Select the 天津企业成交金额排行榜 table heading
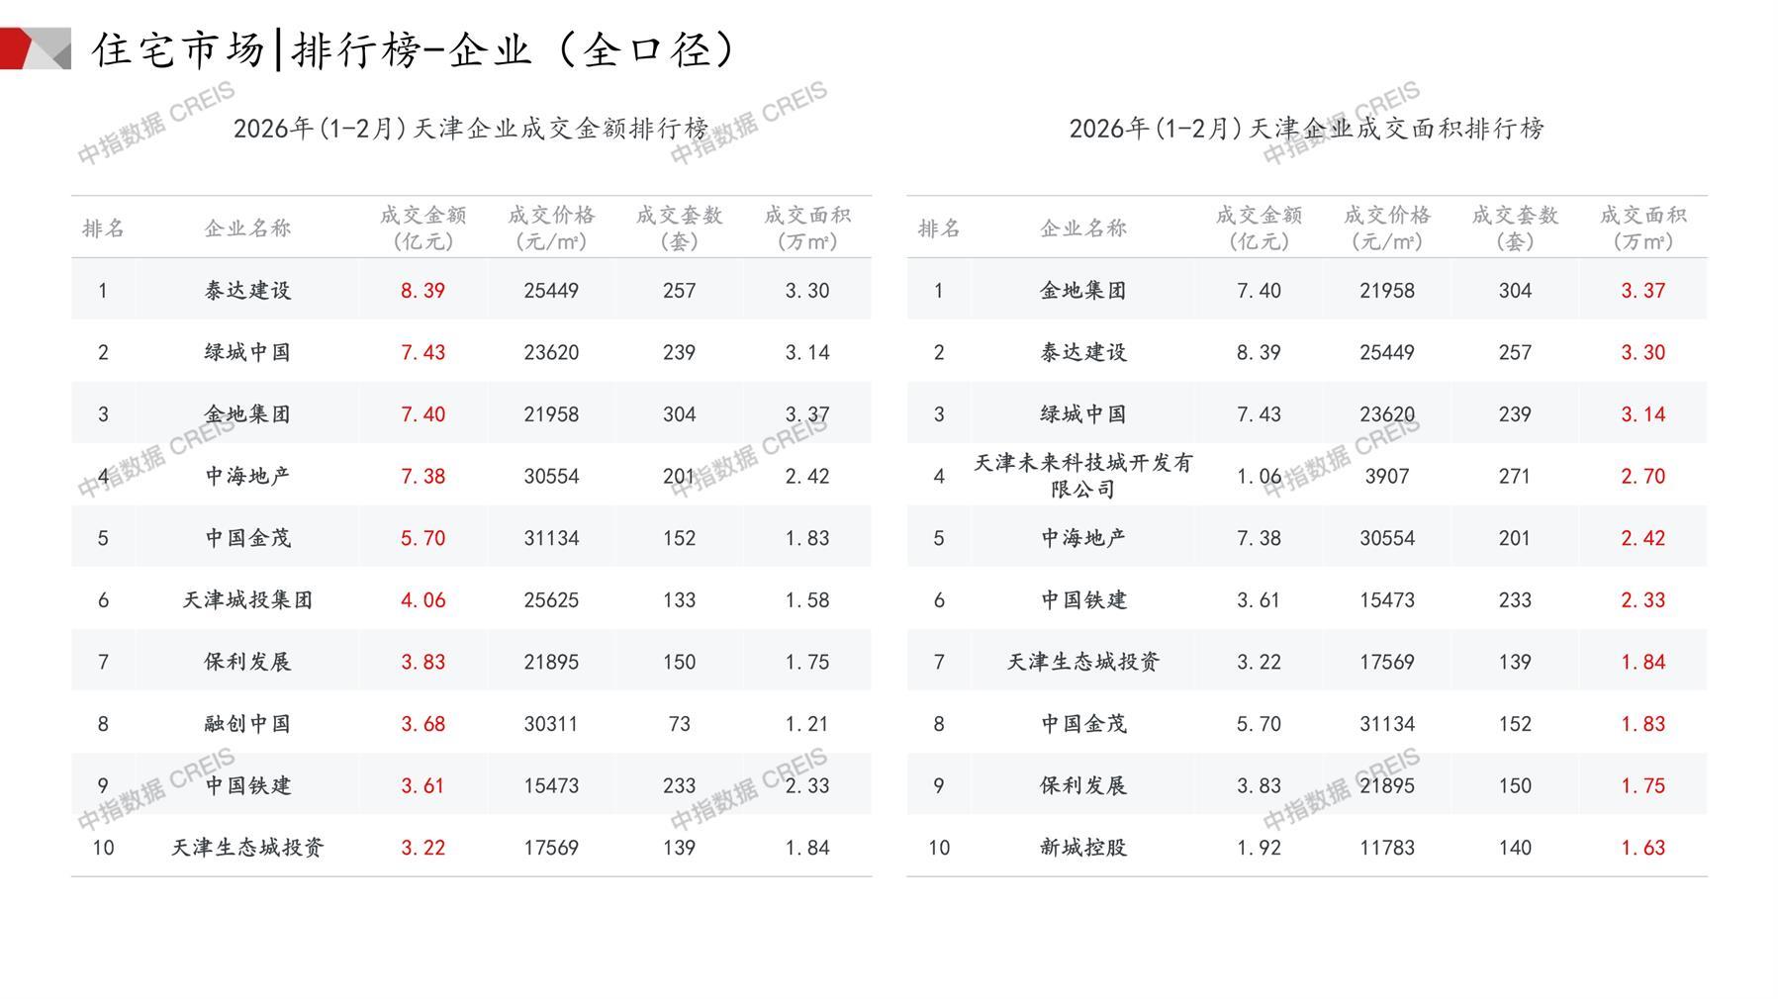Screen dimensions: 1778x999 tap(471, 129)
